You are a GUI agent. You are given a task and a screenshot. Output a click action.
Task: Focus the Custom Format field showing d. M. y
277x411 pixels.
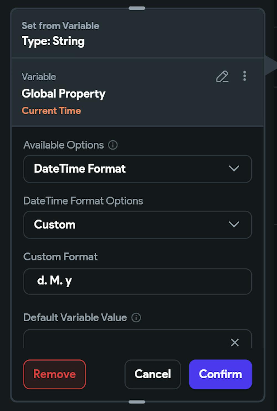tap(137, 281)
